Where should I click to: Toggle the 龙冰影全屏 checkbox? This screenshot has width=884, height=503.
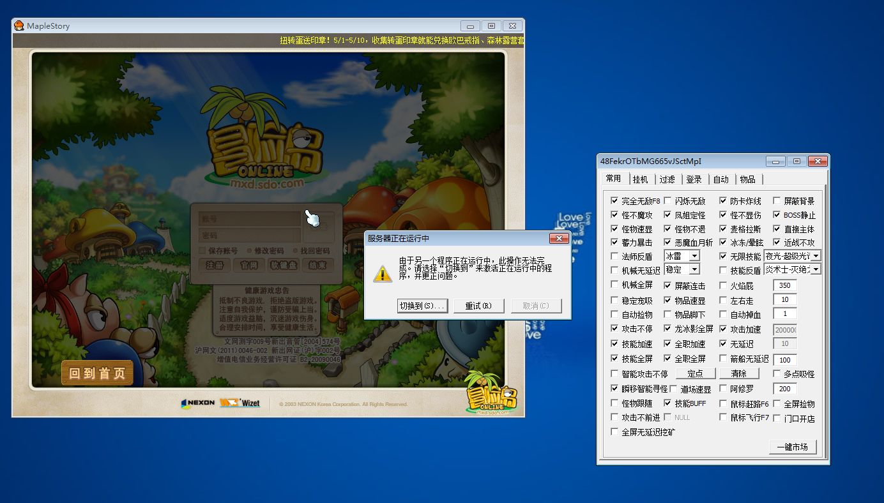[667, 329]
